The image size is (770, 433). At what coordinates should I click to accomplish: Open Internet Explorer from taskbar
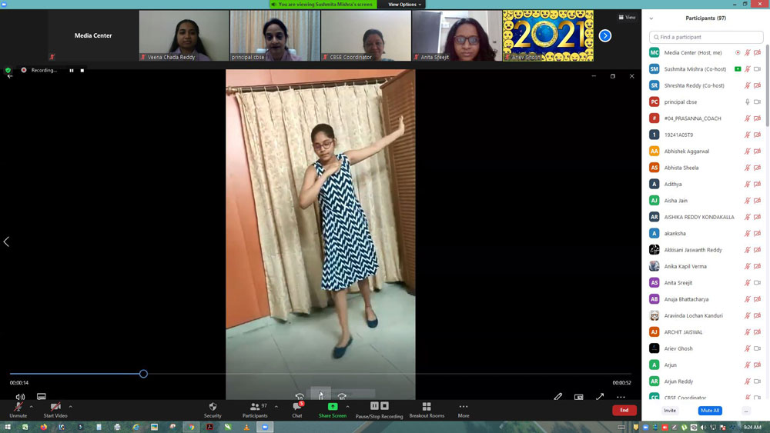click(x=136, y=427)
